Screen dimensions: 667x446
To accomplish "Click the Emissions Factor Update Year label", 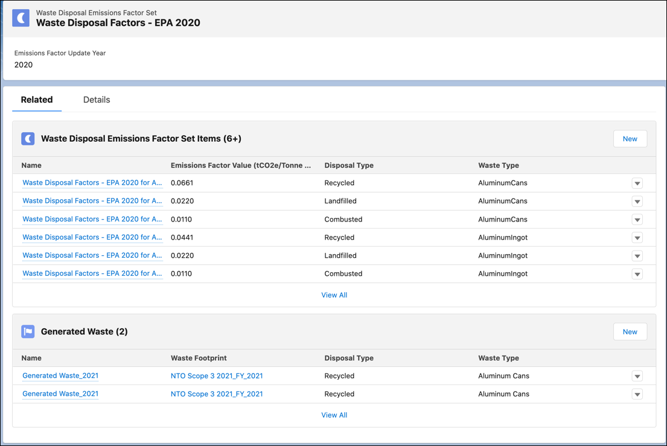I will (x=60, y=53).
